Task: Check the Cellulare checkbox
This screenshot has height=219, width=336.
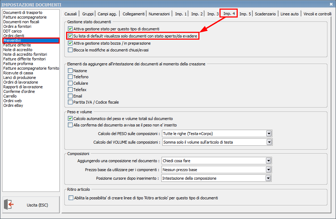Action: [x=70, y=83]
